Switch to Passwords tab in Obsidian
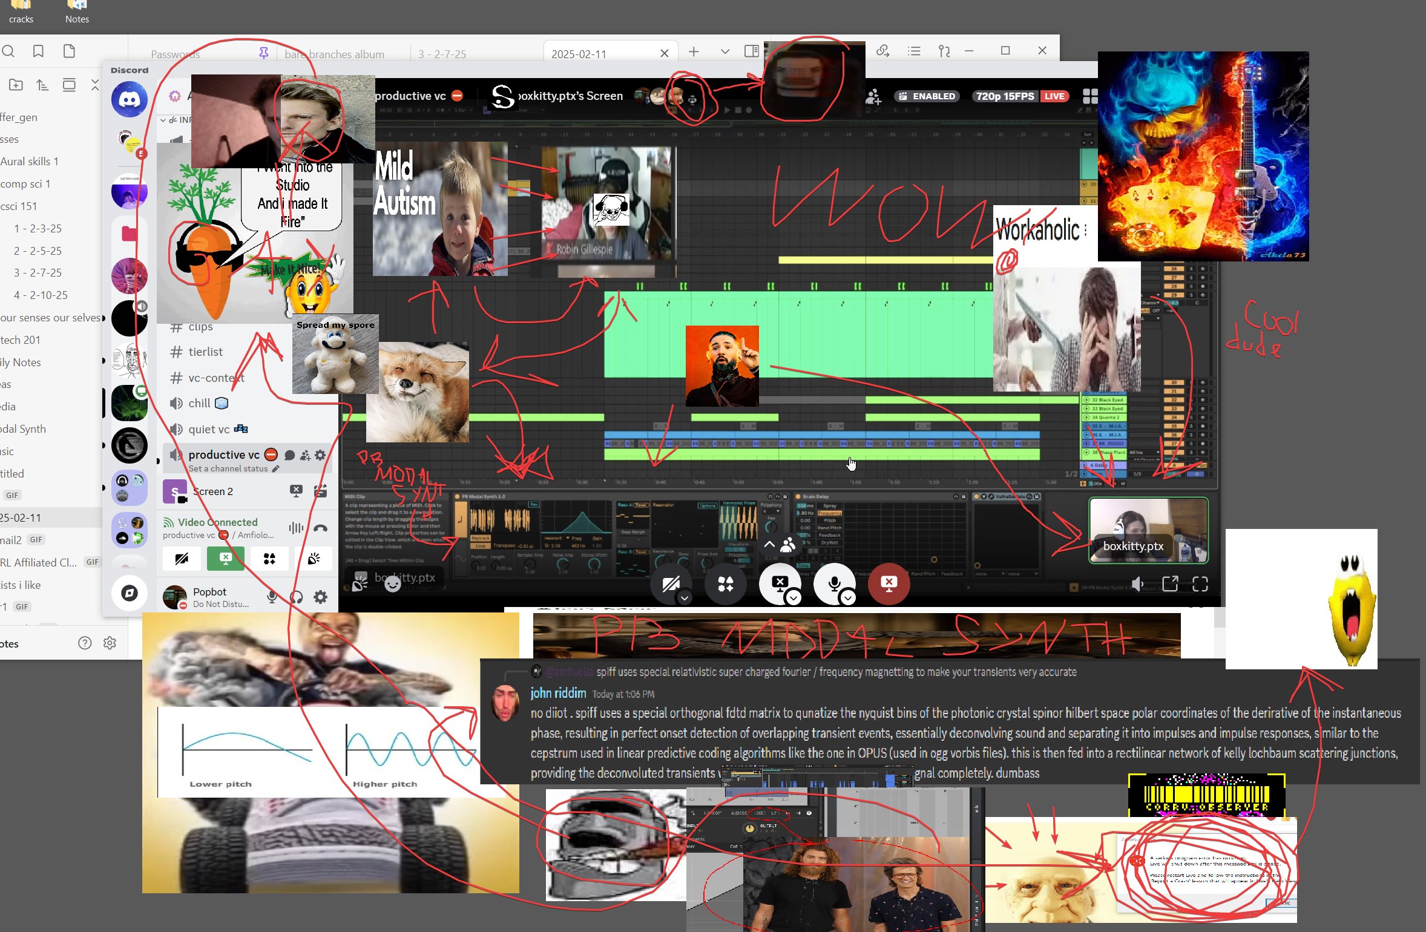This screenshot has height=932, width=1426. pos(175,54)
